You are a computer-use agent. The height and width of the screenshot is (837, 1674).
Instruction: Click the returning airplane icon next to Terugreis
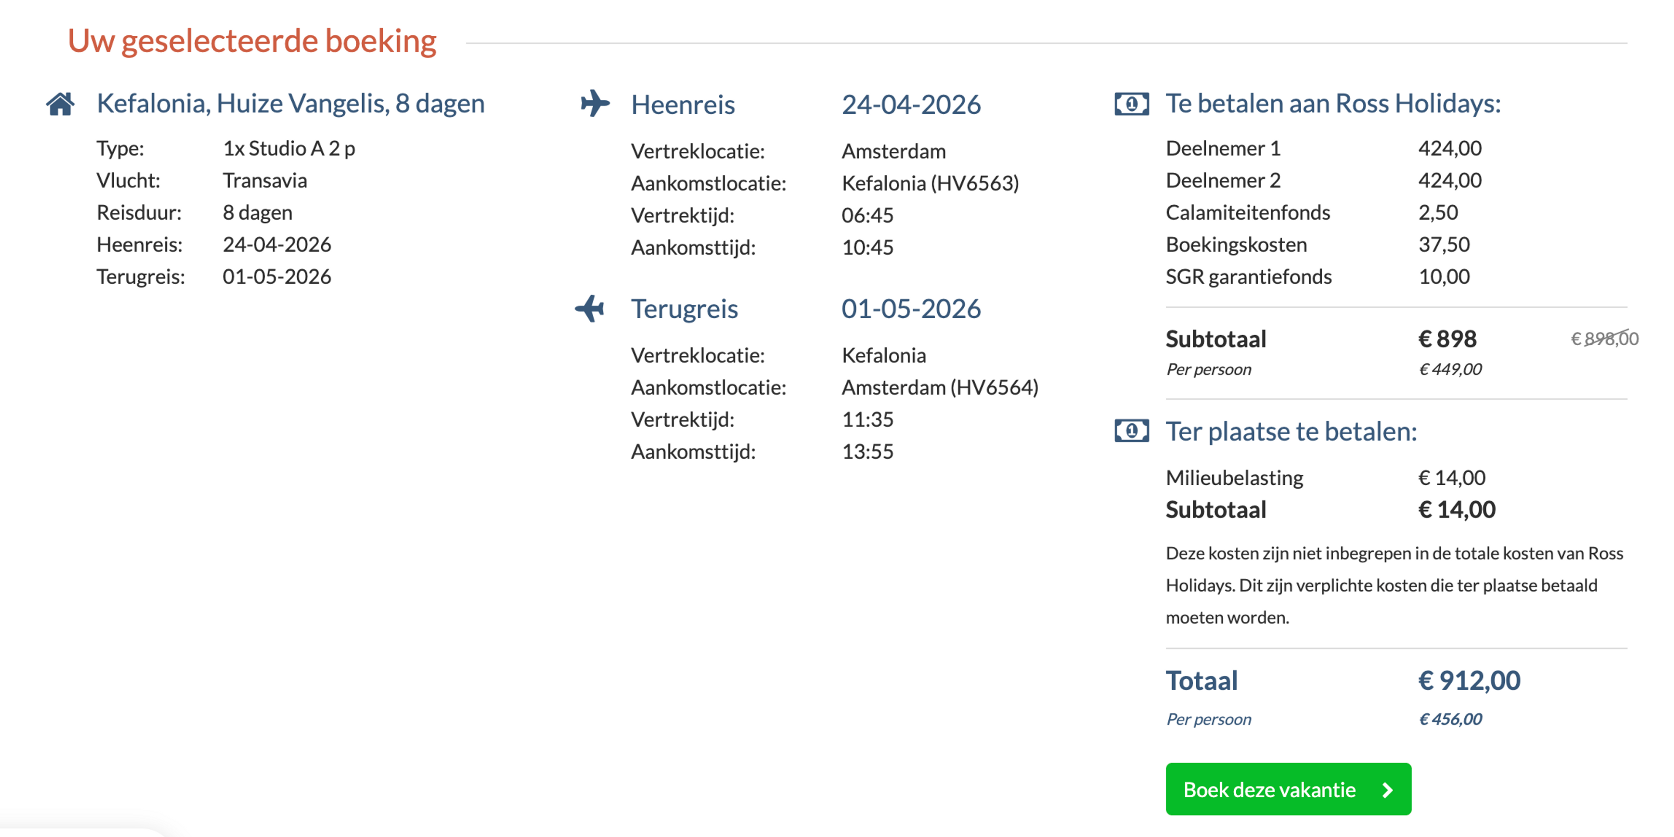(590, 309)
